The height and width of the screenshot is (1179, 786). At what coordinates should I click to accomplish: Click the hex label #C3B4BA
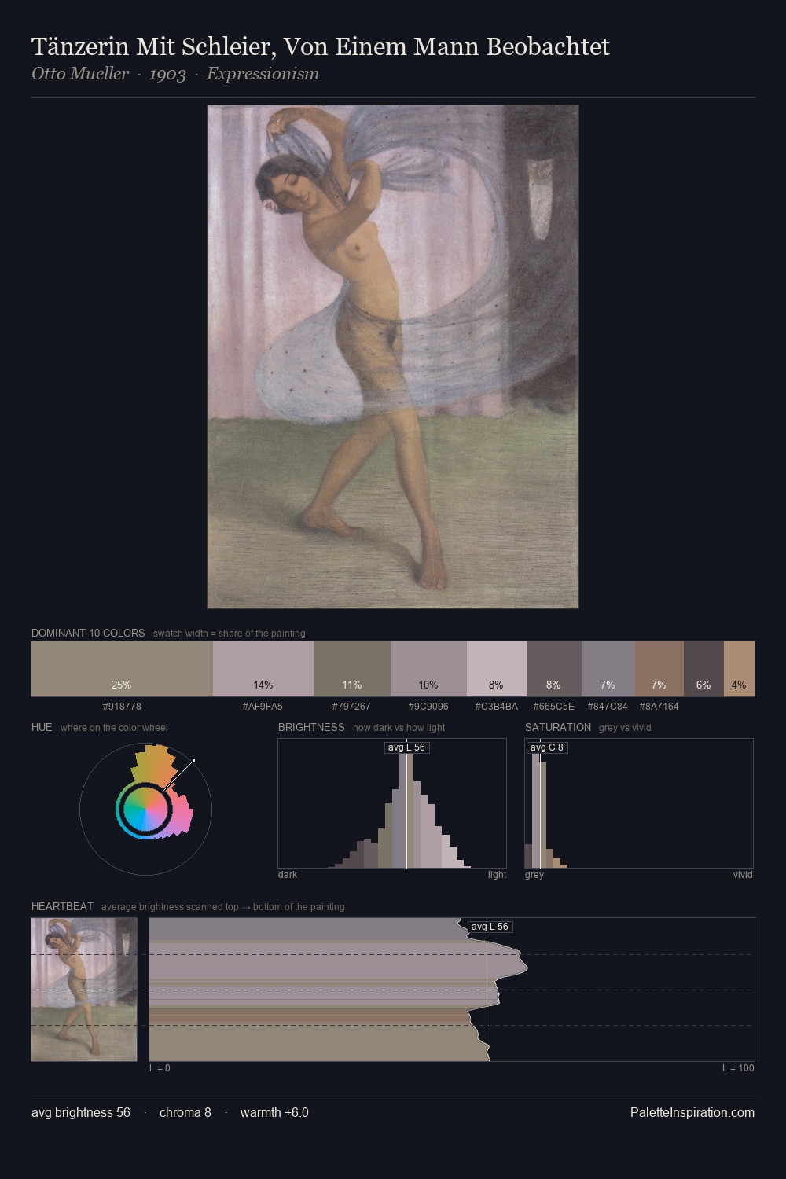[x=497, y=707]
